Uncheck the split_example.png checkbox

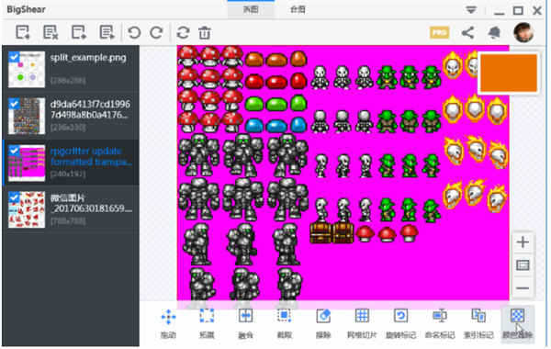pyautogui.click(x=14, y=57)
